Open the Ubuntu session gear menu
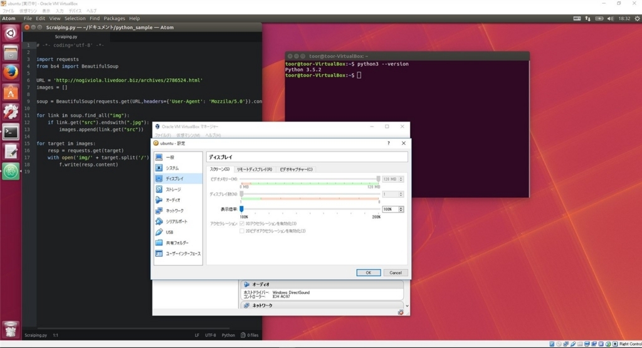Image resolution: width=642 pixels, height=348 pixels. pyautogui.click(x=637, y=18)
